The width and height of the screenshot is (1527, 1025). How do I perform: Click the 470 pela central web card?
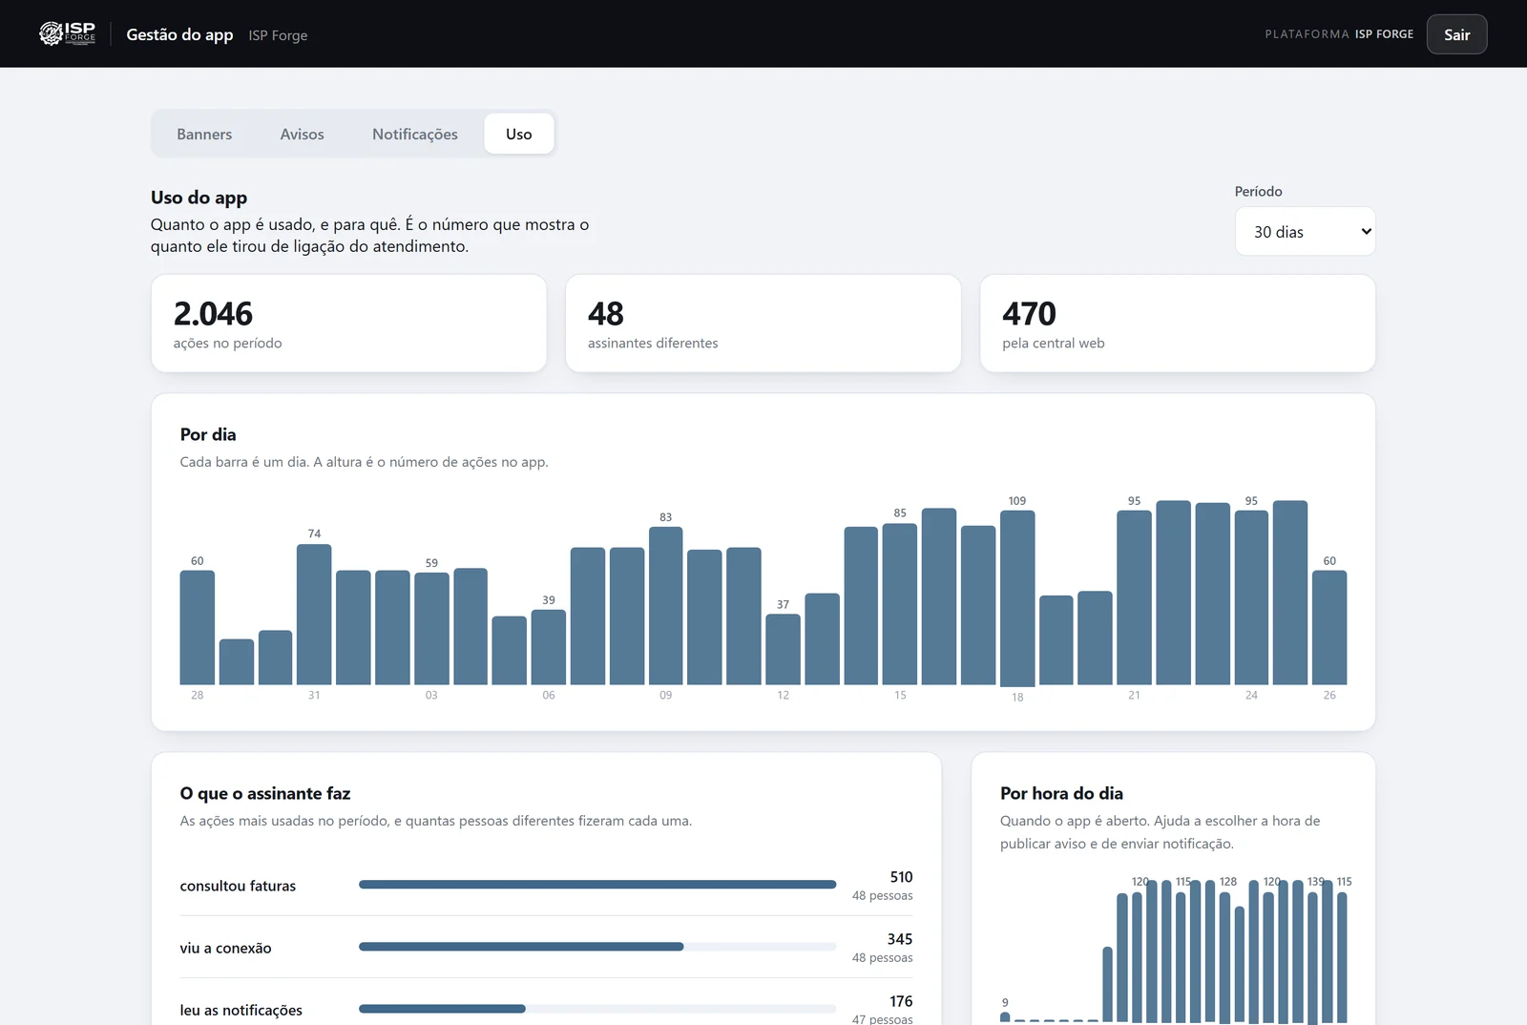point(1177,324)
